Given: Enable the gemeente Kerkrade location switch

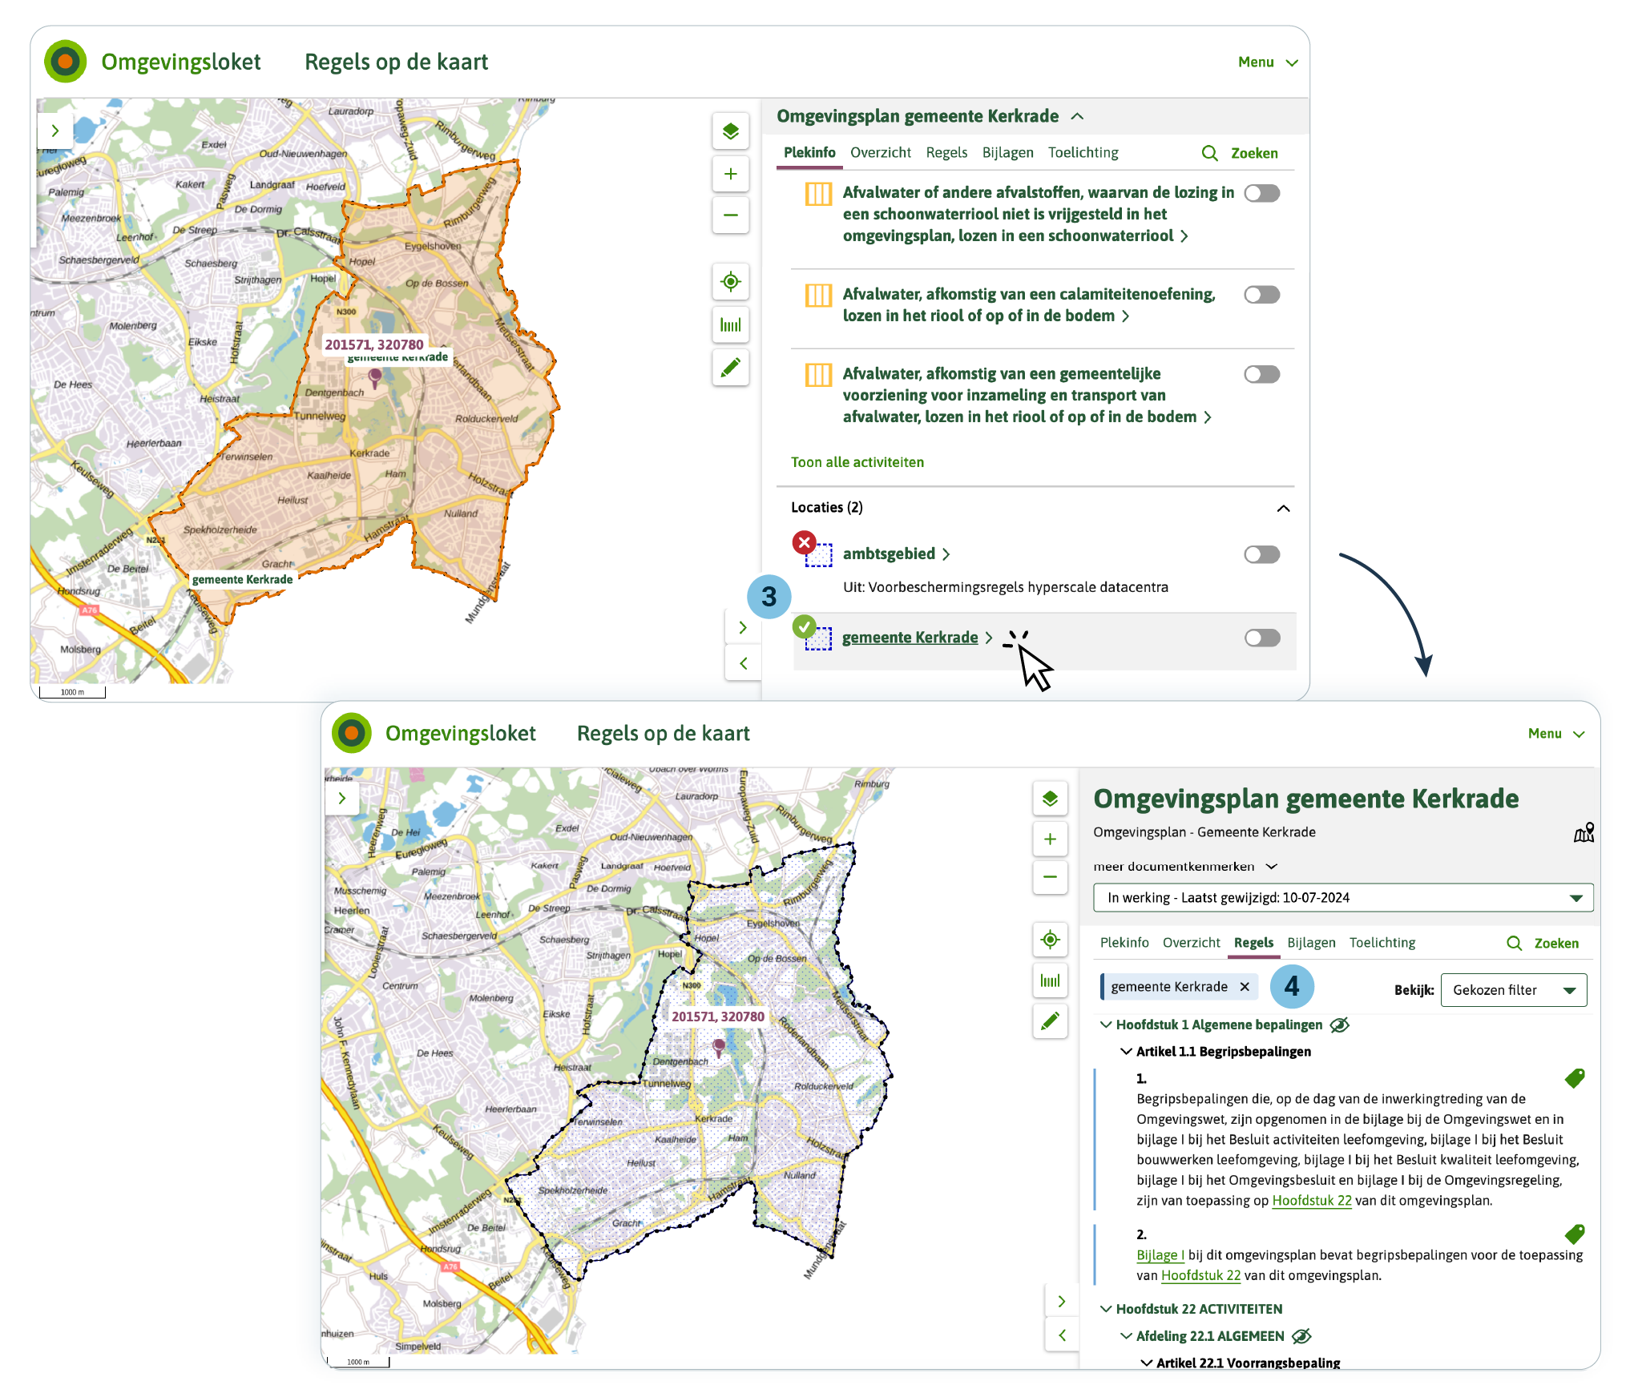Looking at the screenshot, I should tap(1261, 638).
